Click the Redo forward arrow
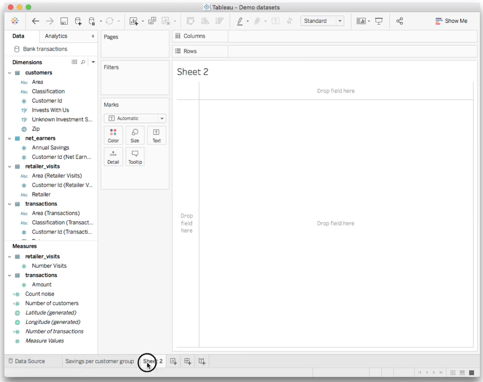 click(x=50, y=21)
